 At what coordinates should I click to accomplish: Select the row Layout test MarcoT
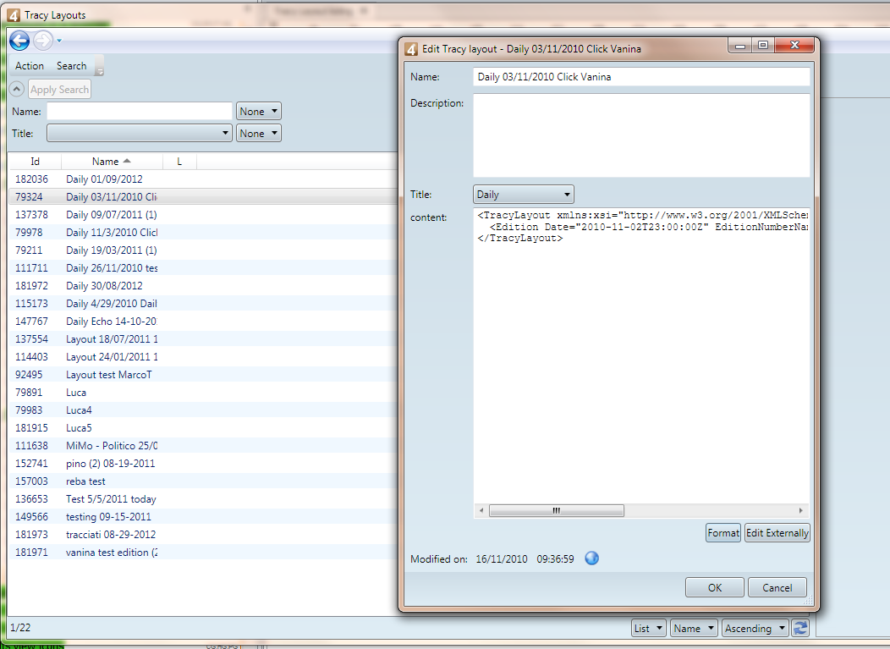(203, 375)
